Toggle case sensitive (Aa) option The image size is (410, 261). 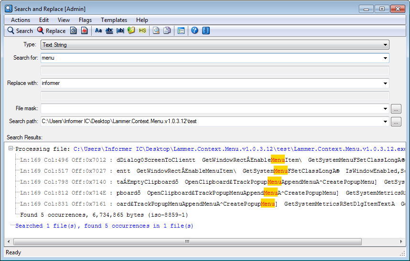pos(98,31)
